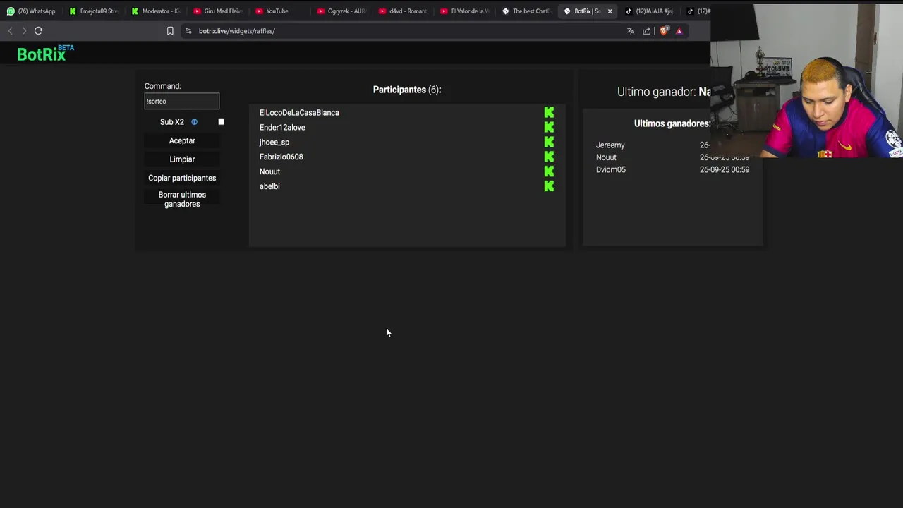Switch to (12)JAJAJA TikTok tab
Viewport: 903px width, 508px height.
coord(650,11)
